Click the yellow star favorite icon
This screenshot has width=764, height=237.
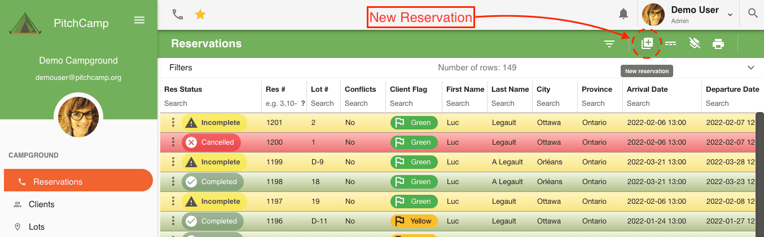point(200,15)
